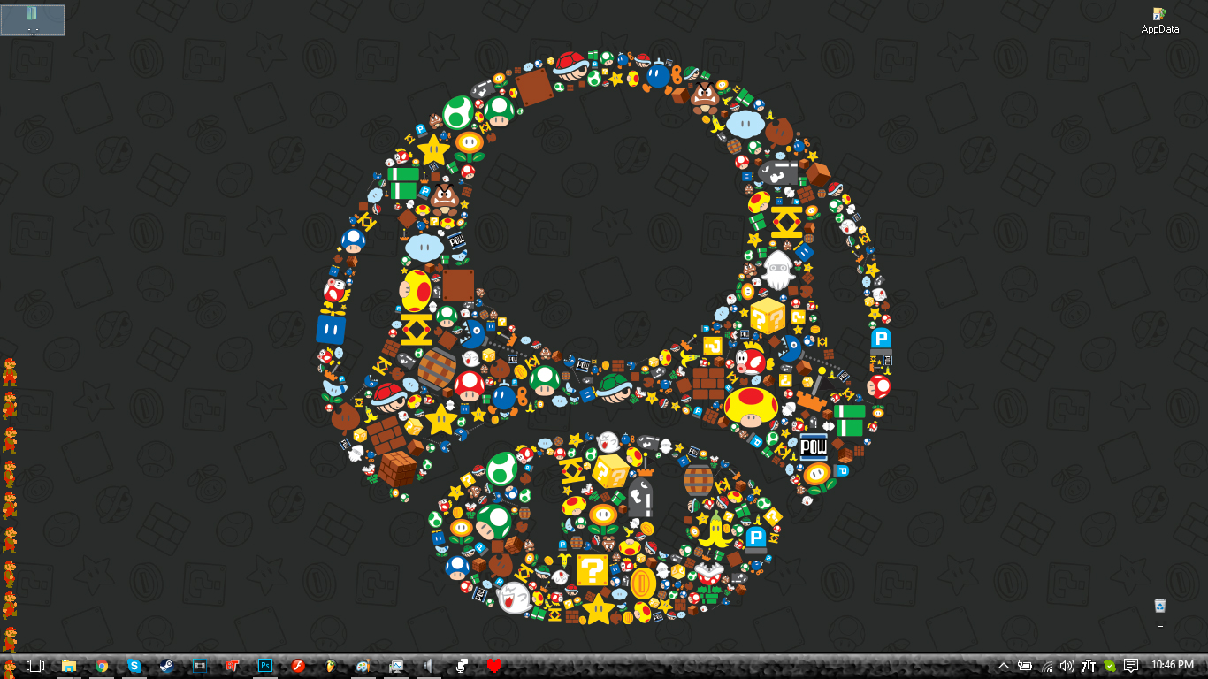Open the battery status tray icon

pos(1025,666)
